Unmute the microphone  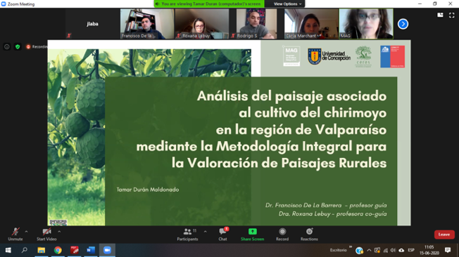click(x=15, y=235)
